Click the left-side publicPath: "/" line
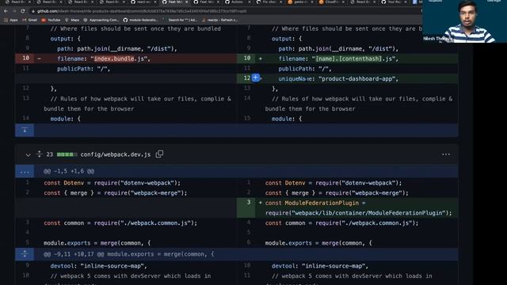 point(83,69)
